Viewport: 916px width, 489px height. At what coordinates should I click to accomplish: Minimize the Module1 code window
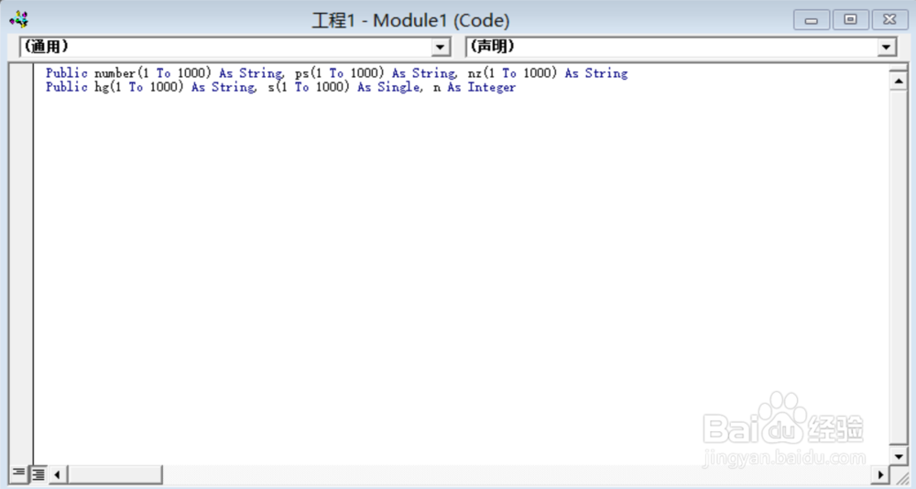811,20
